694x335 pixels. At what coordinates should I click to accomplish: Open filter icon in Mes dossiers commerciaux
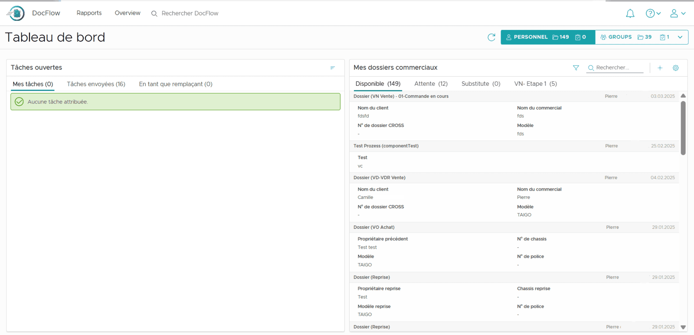click(576, 68)
